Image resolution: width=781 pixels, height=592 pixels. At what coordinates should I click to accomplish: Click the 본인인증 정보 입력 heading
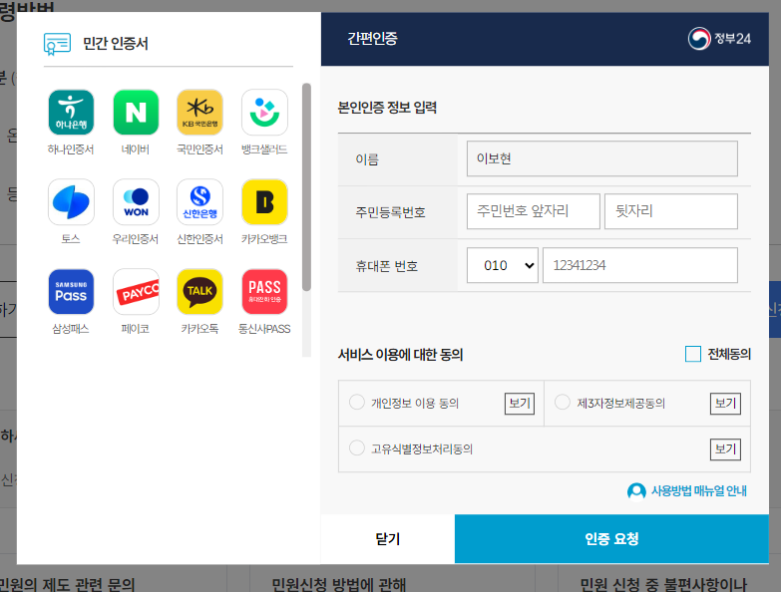pyautogui.click(x=387, y=108)
